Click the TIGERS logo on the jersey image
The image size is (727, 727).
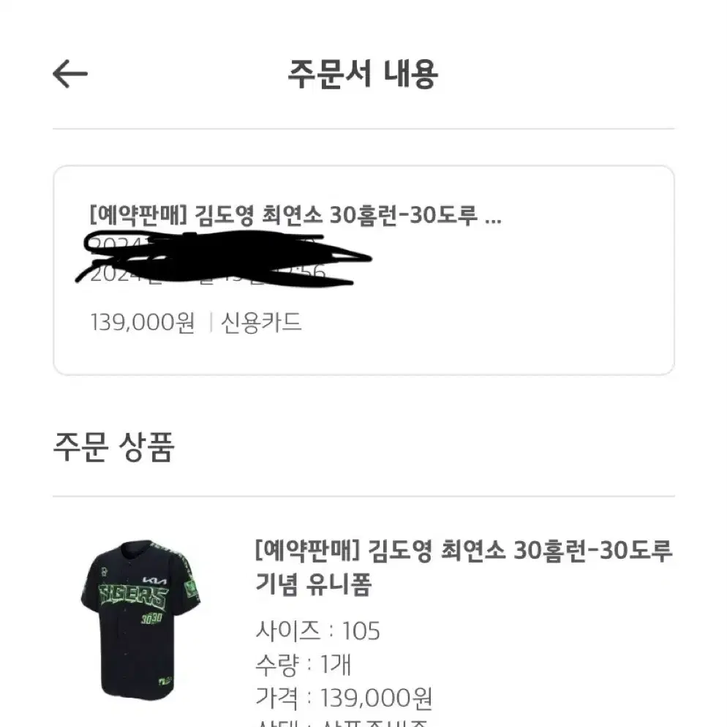click(x=133, y=597)
